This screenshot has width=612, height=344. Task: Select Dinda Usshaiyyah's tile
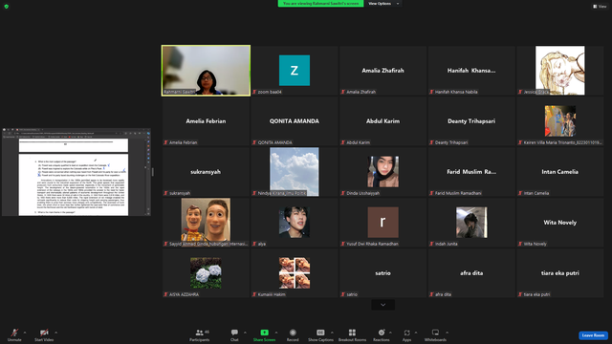pyautogui.click(x=382, y=172)
